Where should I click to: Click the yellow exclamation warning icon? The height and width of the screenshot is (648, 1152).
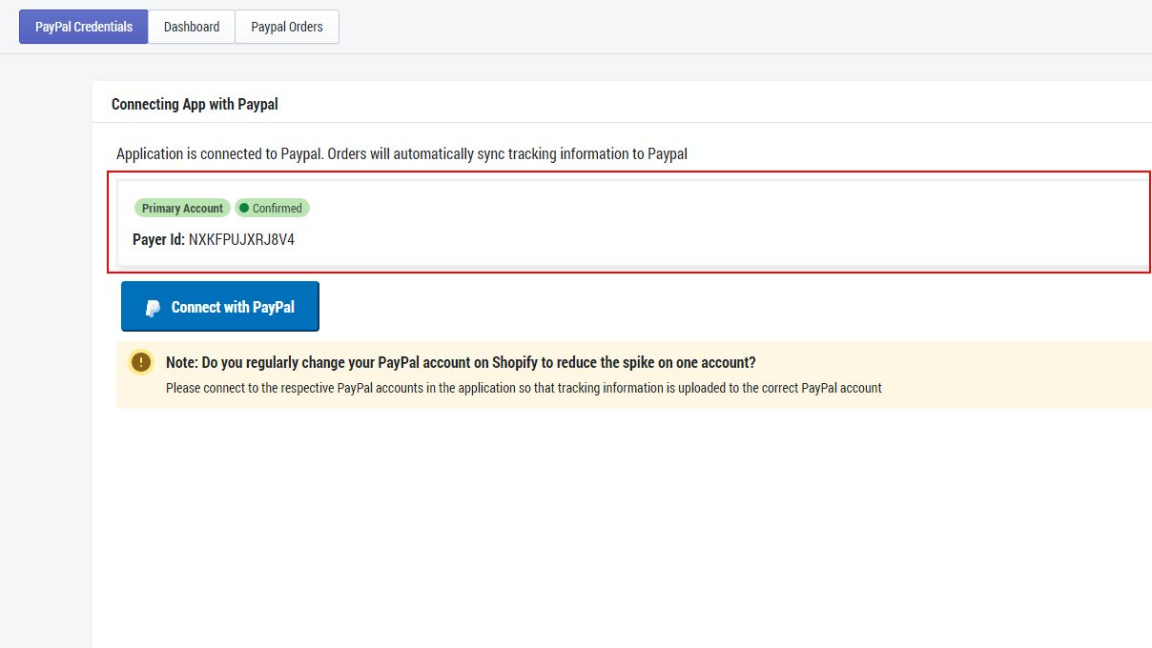click(141, 362)
